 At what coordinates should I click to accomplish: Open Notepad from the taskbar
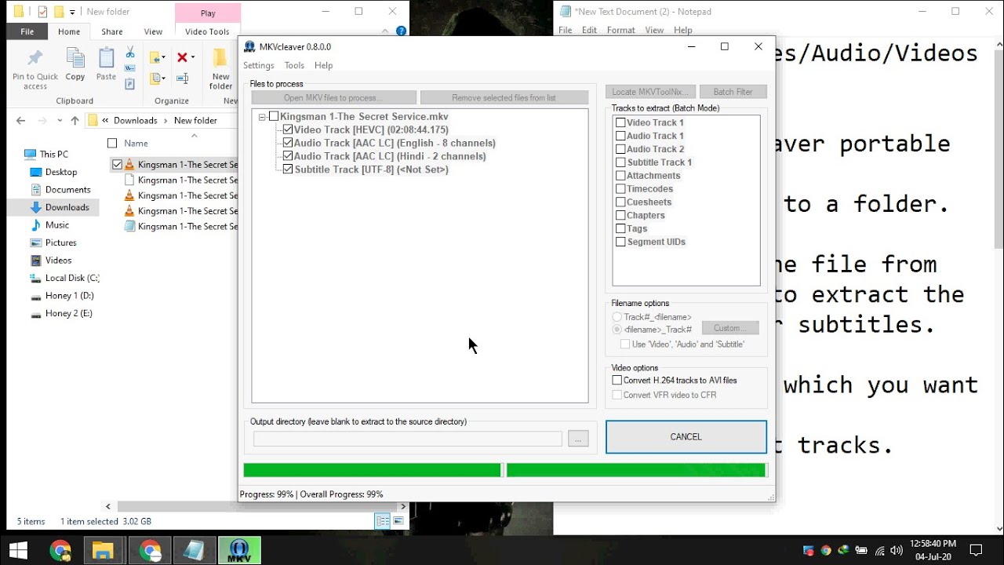tap(195, 550)
